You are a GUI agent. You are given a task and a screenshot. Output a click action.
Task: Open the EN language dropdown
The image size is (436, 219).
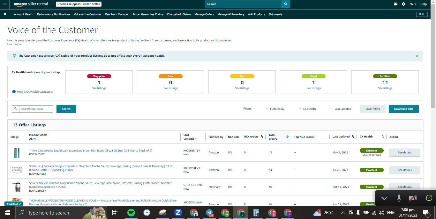(413, 4)
